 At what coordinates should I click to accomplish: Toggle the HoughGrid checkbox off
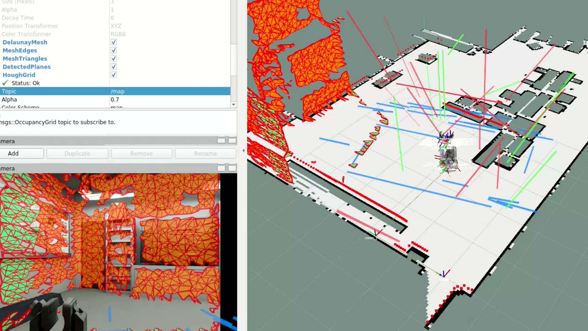113,75
